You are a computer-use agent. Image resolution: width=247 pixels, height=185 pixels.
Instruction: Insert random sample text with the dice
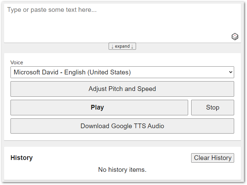(235, 37)
